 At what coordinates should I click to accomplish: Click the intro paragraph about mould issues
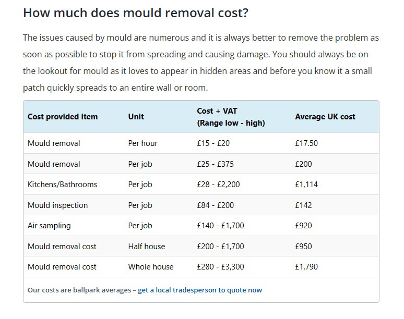(201, 63)
